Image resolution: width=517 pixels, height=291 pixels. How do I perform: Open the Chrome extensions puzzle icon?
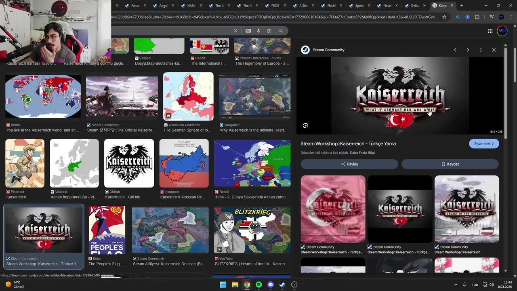(x=477, y=17)
